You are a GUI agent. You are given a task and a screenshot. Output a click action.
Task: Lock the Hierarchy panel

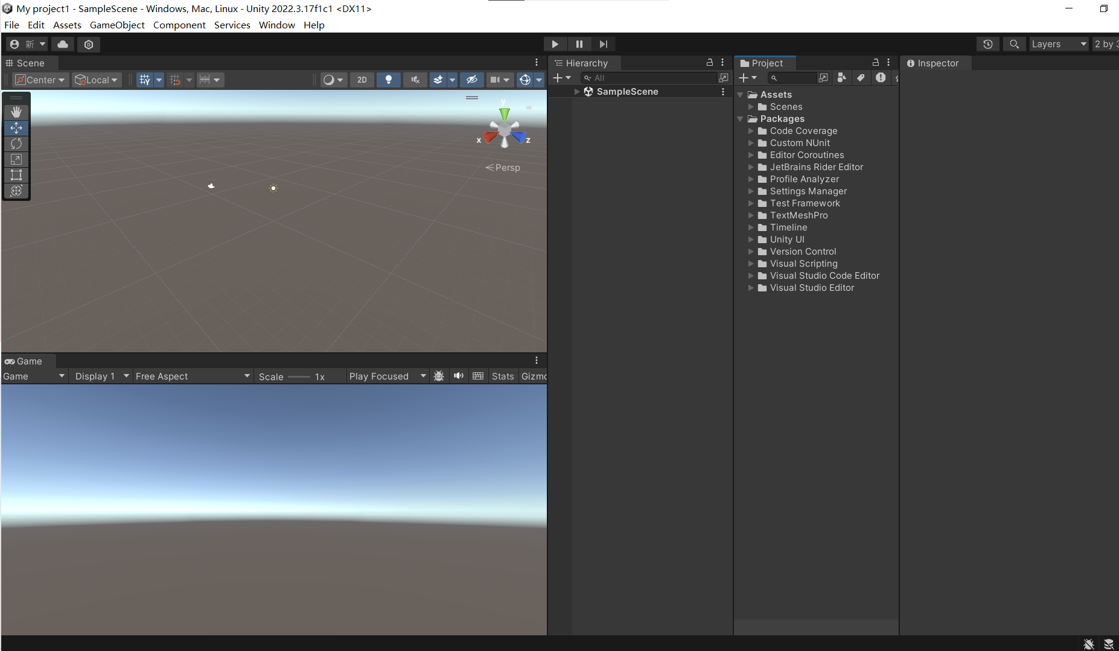tap(710, 62)
